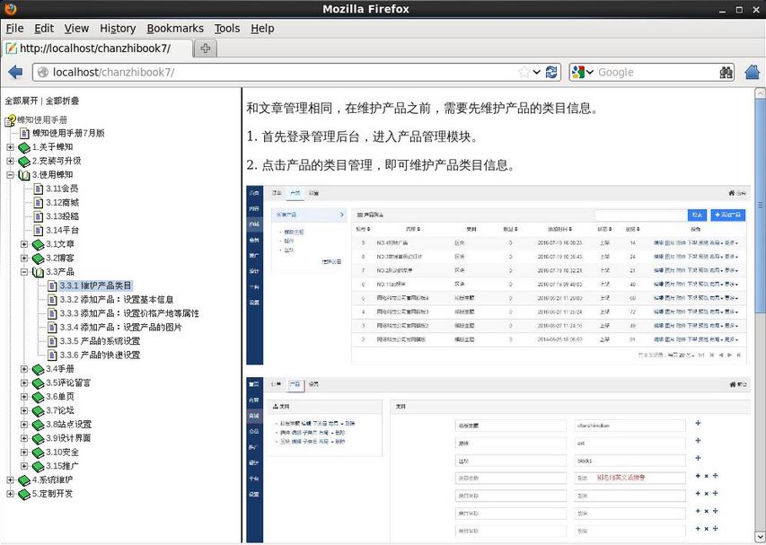Click the Google search engine icon
Screen dimensions: 766x545
coord(578,72)
